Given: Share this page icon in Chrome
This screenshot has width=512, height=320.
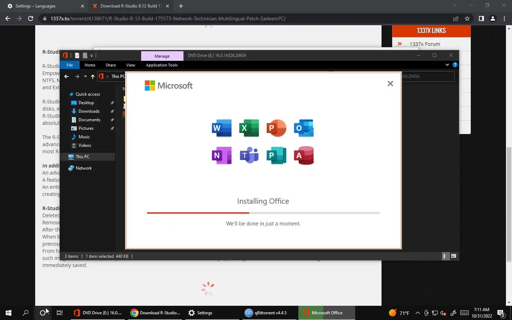Looking at the screenshot, I should click(x=456, y=18).
